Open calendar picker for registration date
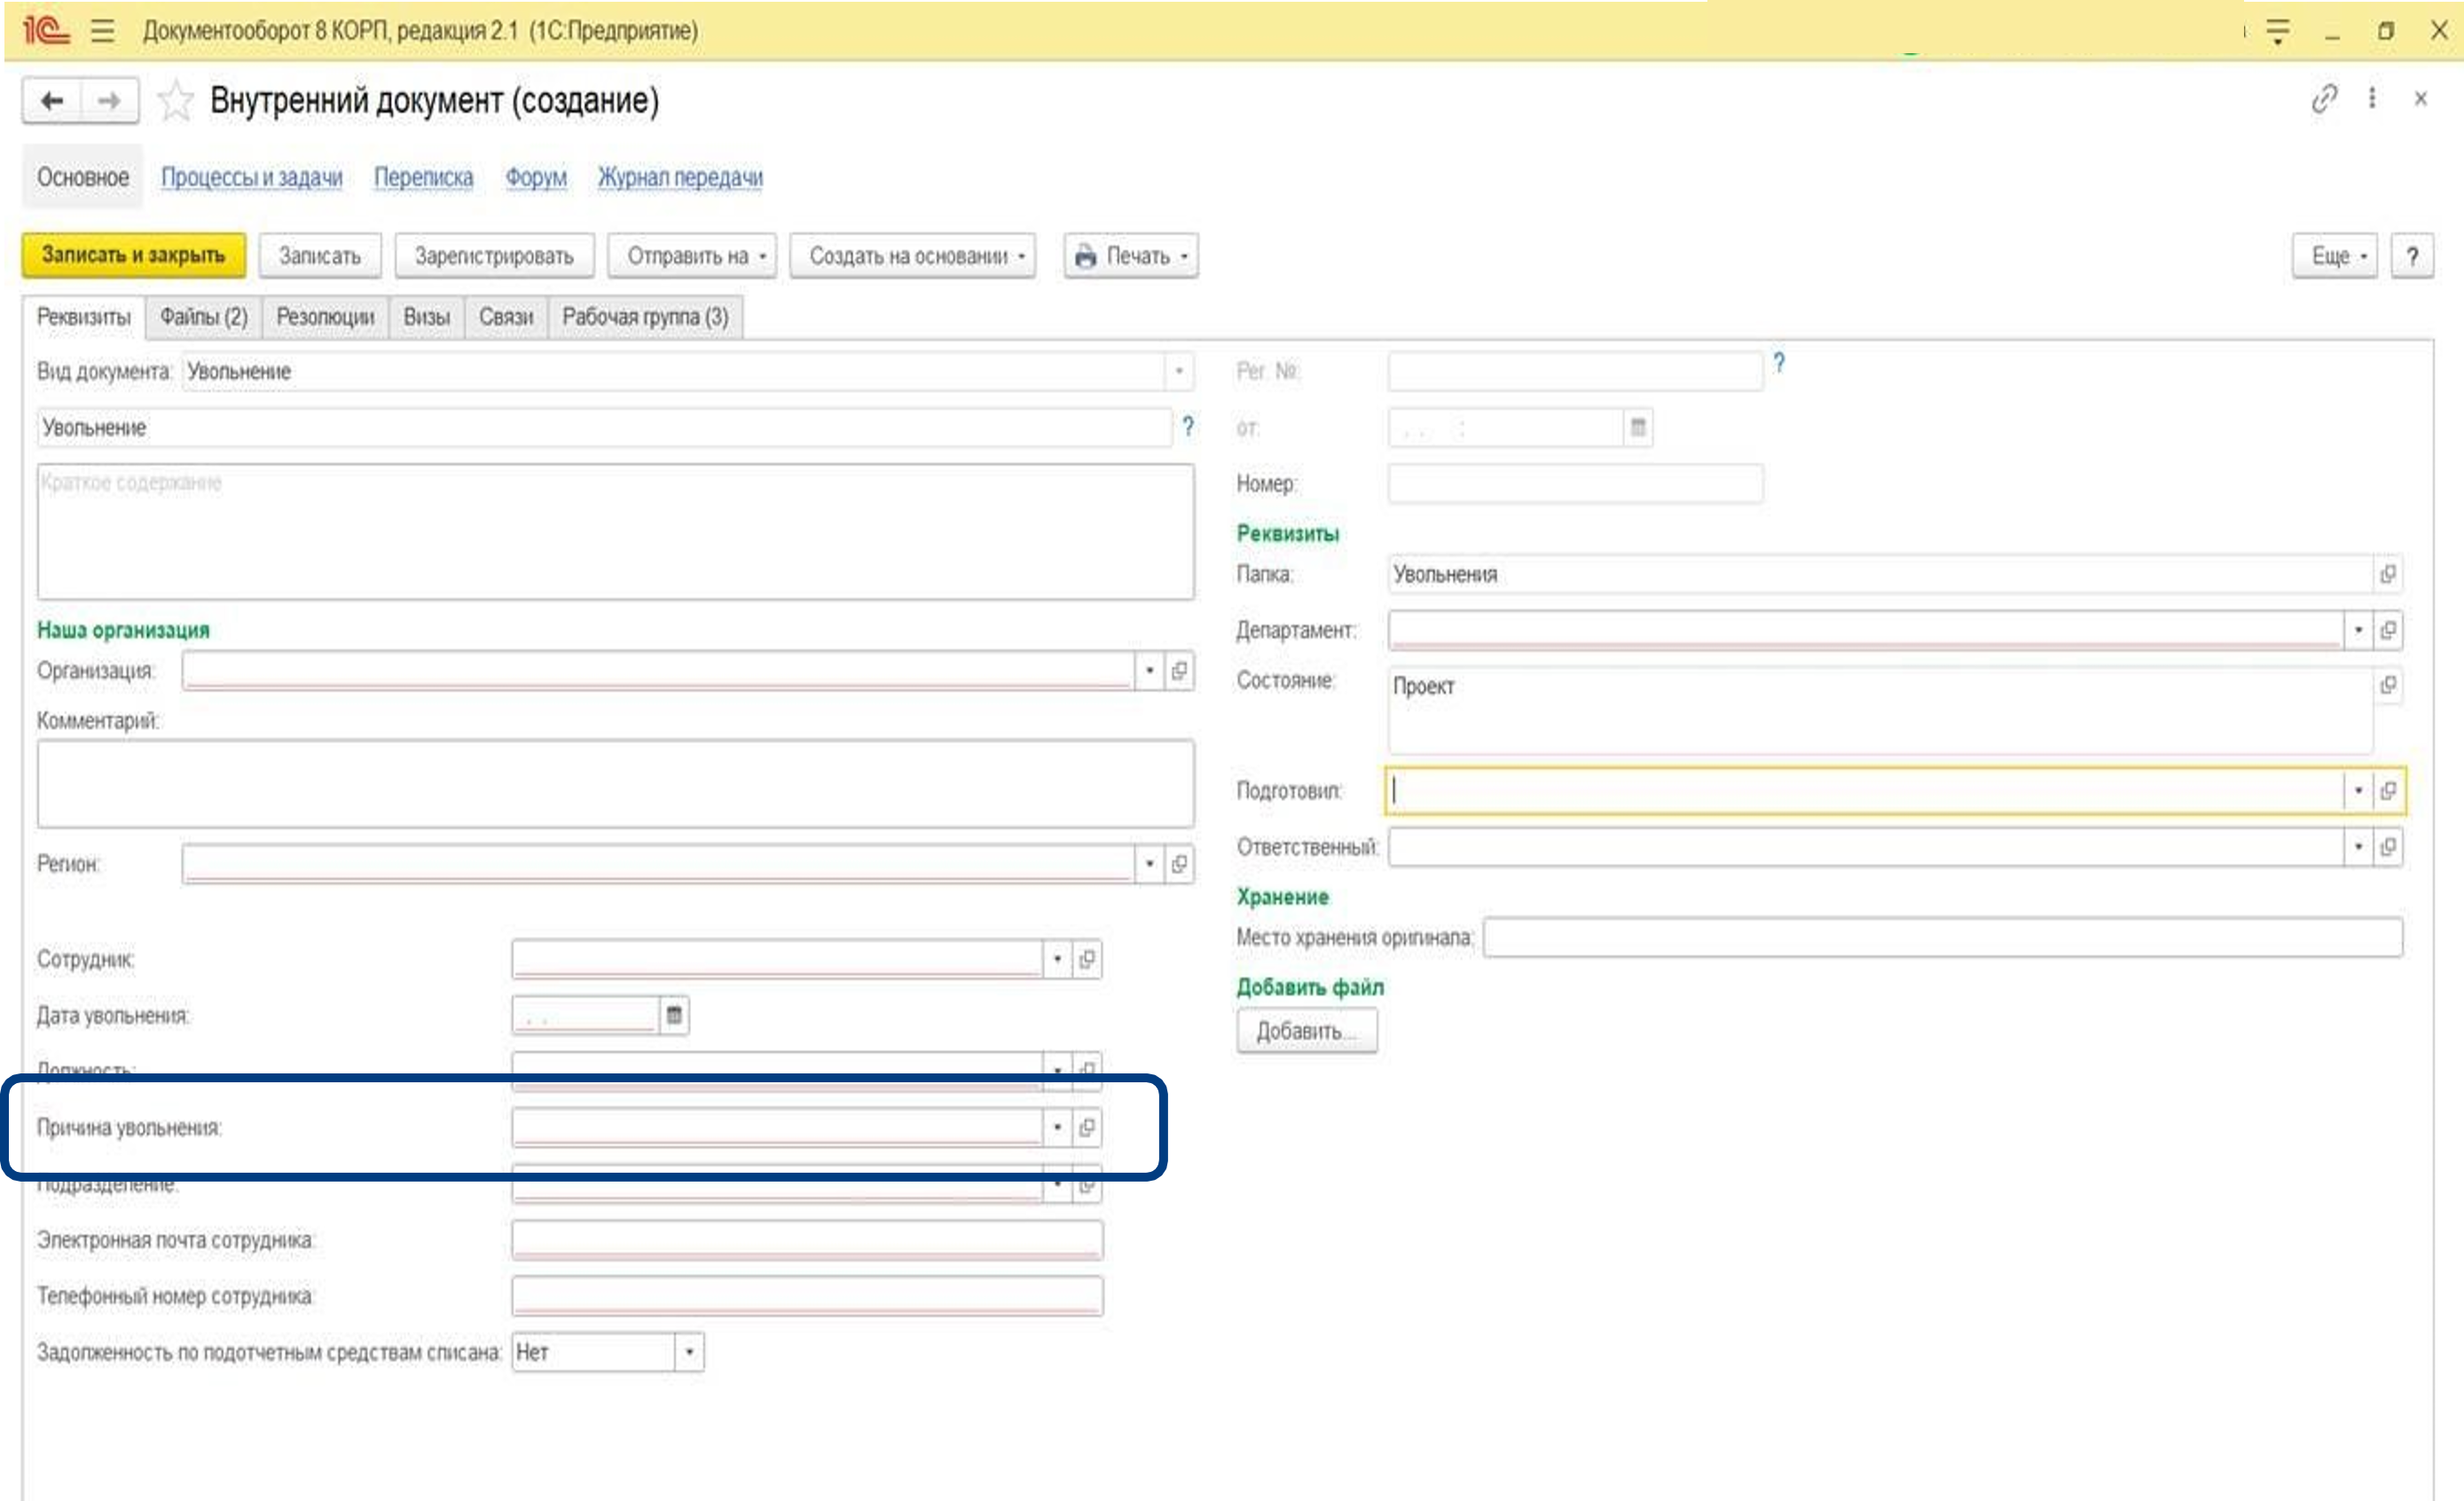Image resolution: width=2464 pixels, height=1501 pixels. click(x=1638, y=428)
